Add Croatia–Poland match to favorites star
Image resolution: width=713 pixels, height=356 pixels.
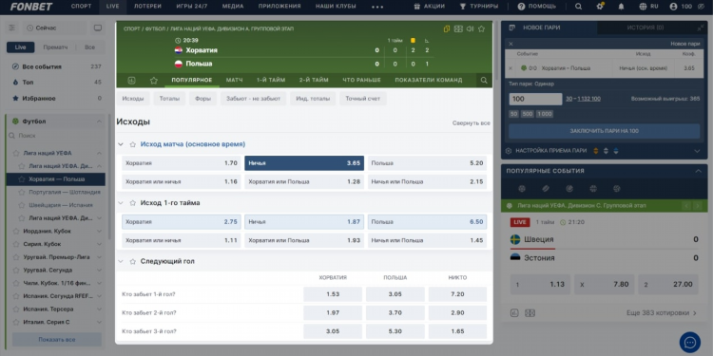[481, 28]
